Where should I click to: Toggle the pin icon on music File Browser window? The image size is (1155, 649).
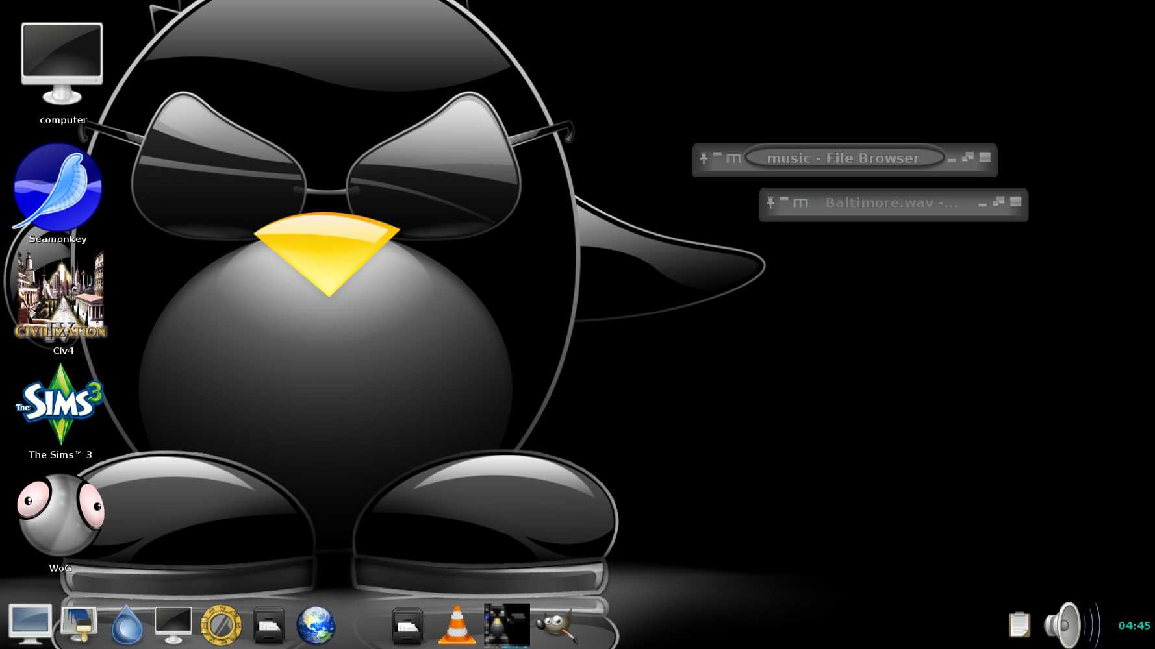[704, 157]
